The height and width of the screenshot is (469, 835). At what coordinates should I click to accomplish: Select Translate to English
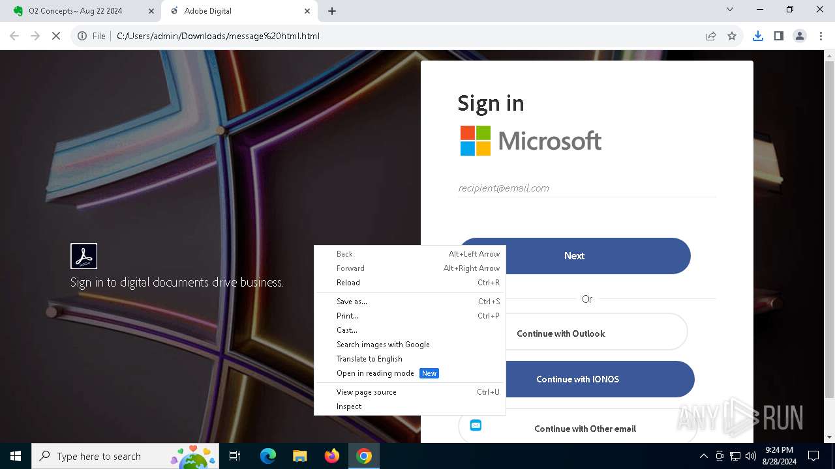[x=410, y=359]
